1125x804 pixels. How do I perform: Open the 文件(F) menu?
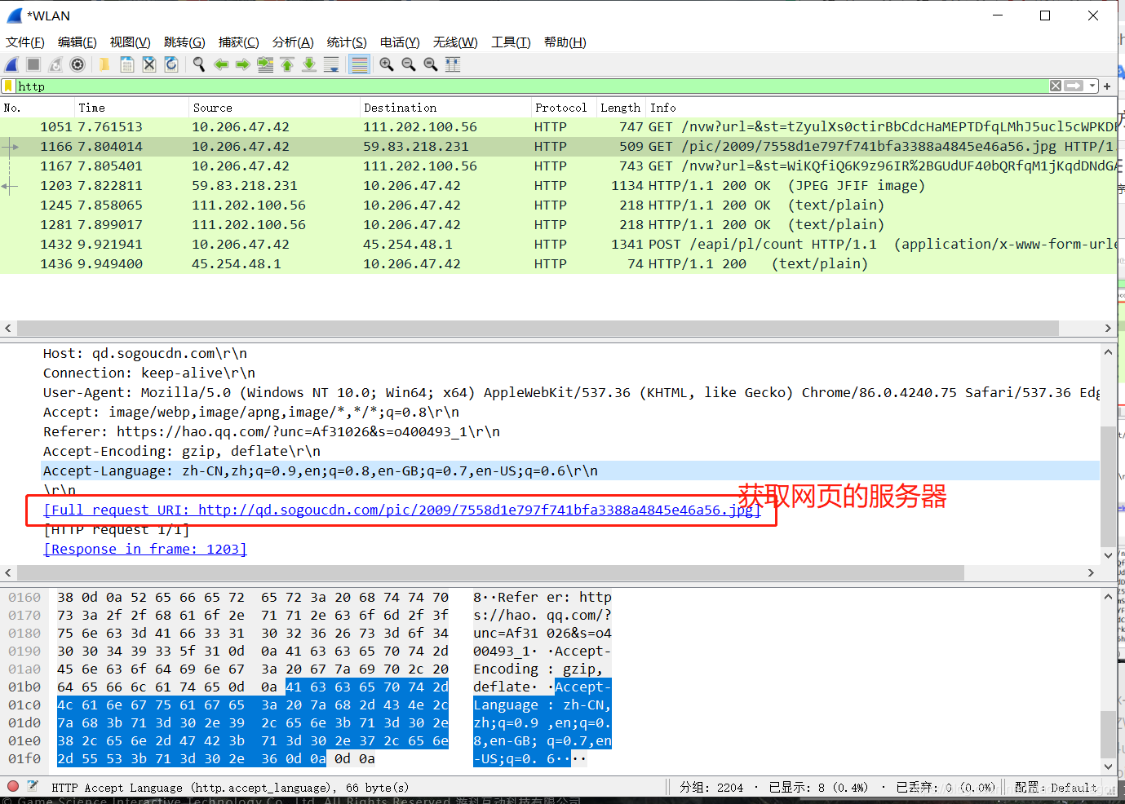(25, 42)
